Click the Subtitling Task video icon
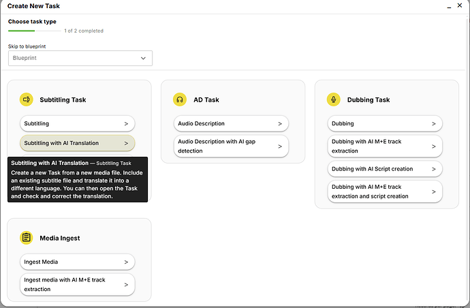The image size is (470, 308). point(27,99)
